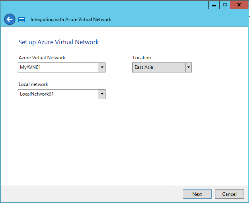Cancel the Azure Virtual Network wizard
The image size is (250, 203).
tap(229, 194)
